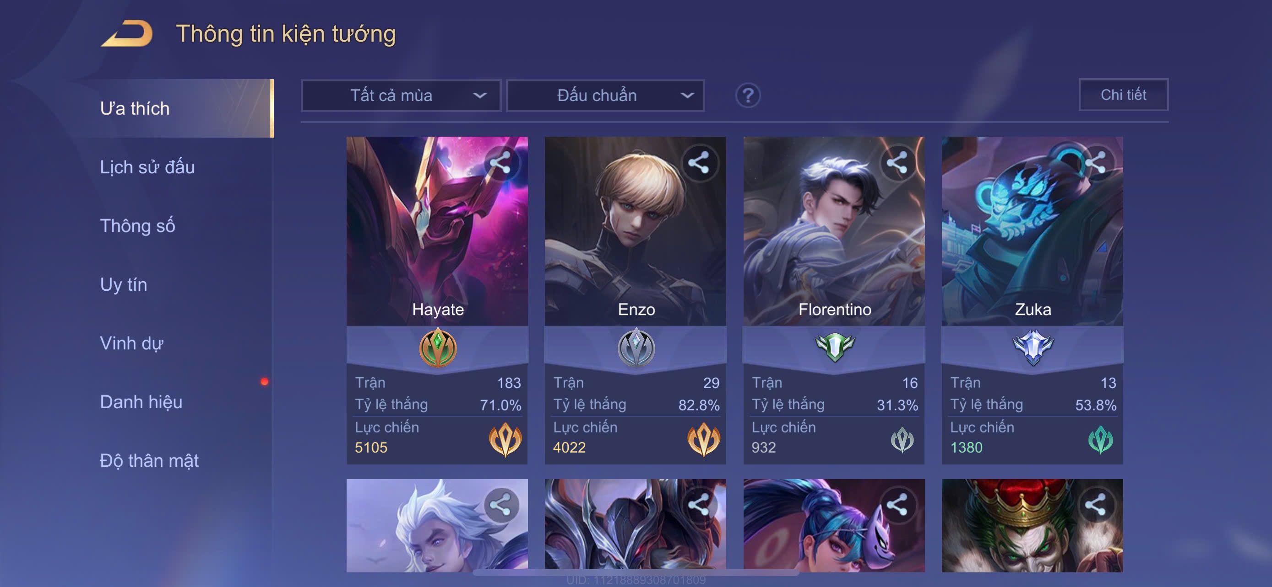Share the Zuka hero card
This screenshot has height=587, width=1272.
point(1096,163)
